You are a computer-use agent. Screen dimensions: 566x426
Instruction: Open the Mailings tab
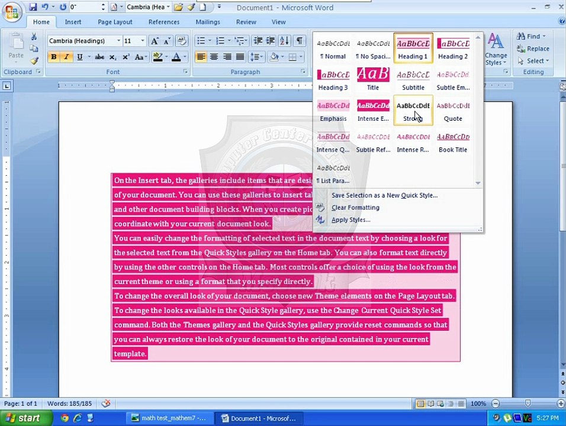point(208,22)
